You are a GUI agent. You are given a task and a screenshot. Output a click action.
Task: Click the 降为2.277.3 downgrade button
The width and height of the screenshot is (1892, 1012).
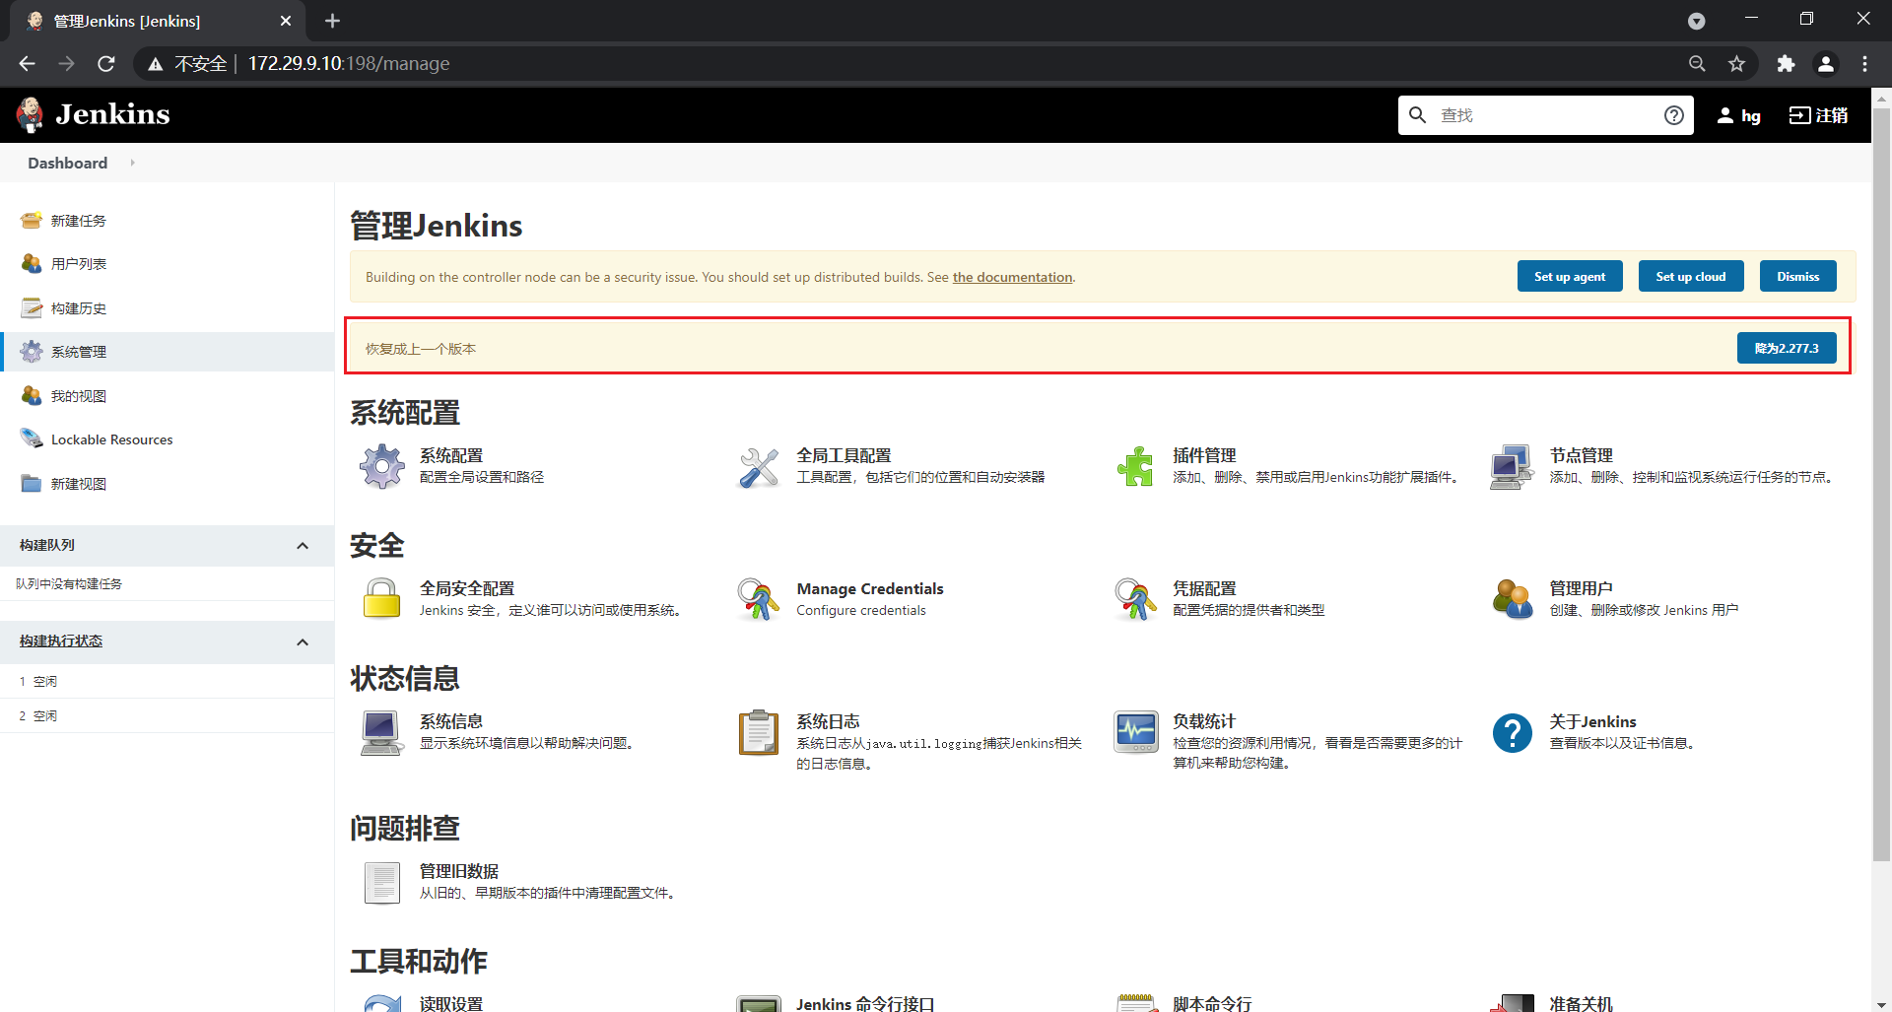1786,348
